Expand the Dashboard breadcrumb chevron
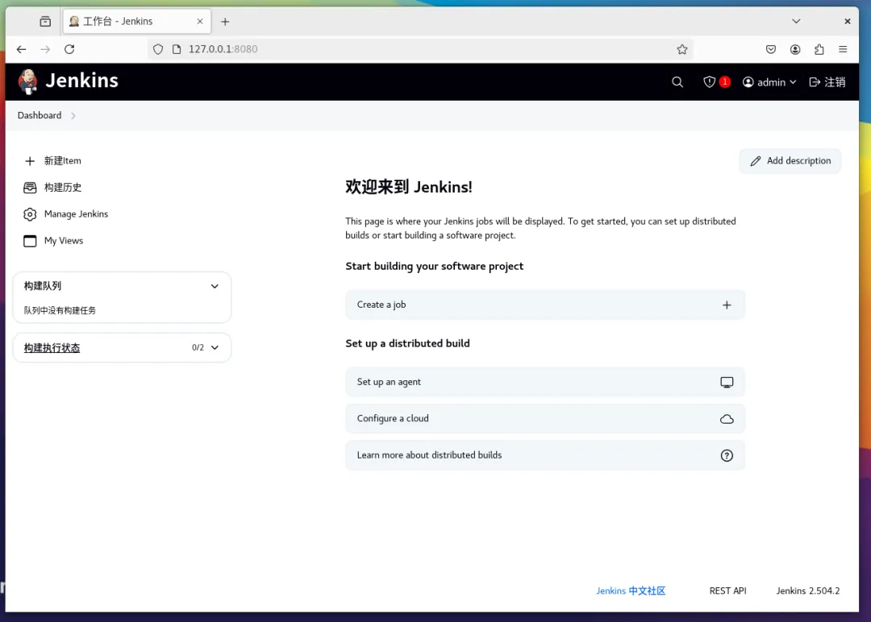Screen dimensions: 871x622 pos(73,115)
